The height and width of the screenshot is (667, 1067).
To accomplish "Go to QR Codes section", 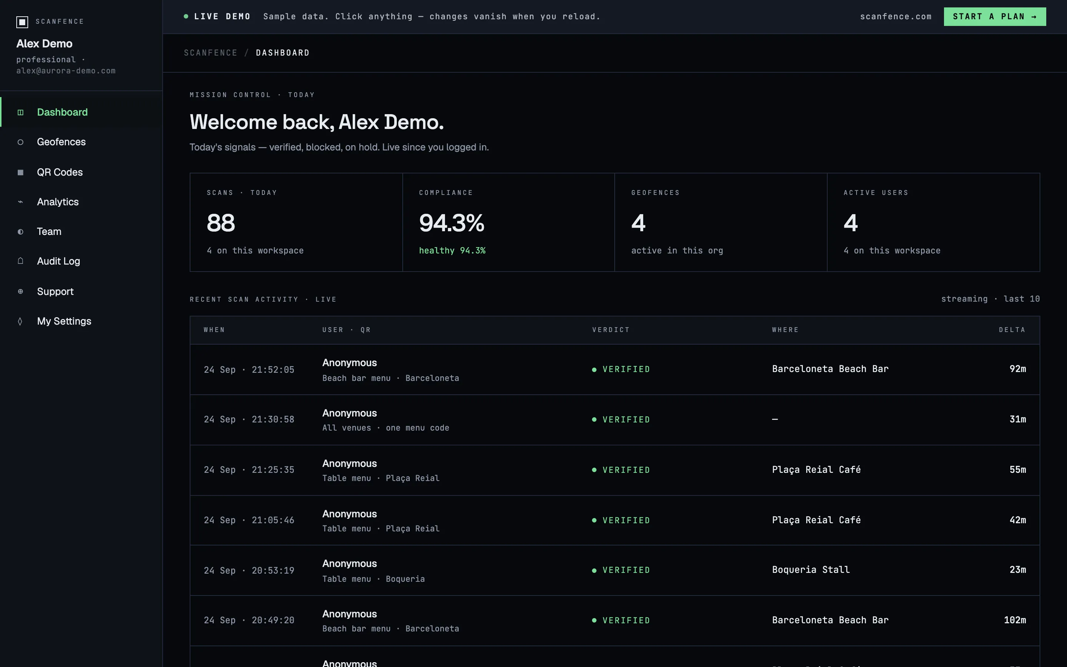I will [x=82, y=172].
